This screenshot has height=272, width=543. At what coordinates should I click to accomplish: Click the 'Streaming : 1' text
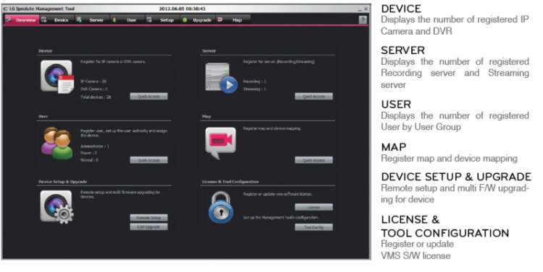click(x=255, y=89)
